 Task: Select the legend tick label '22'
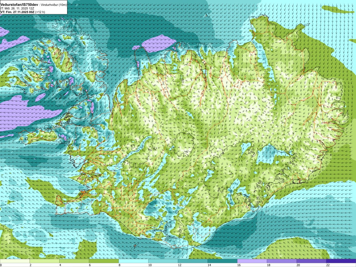coord(328,265)
